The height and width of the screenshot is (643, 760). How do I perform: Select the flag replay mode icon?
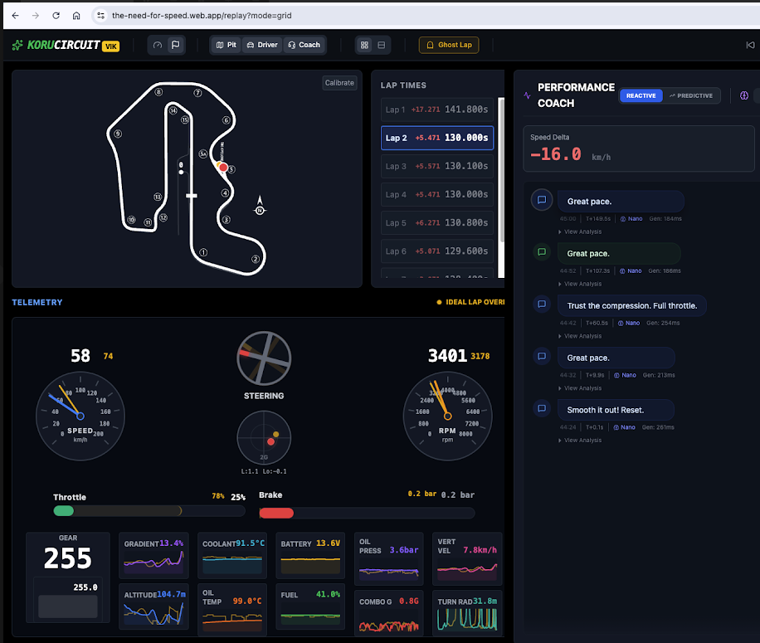click(x=175, y=45)
